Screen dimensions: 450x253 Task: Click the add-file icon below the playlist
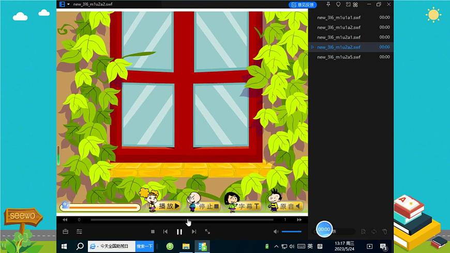click(x=363, y=231)
